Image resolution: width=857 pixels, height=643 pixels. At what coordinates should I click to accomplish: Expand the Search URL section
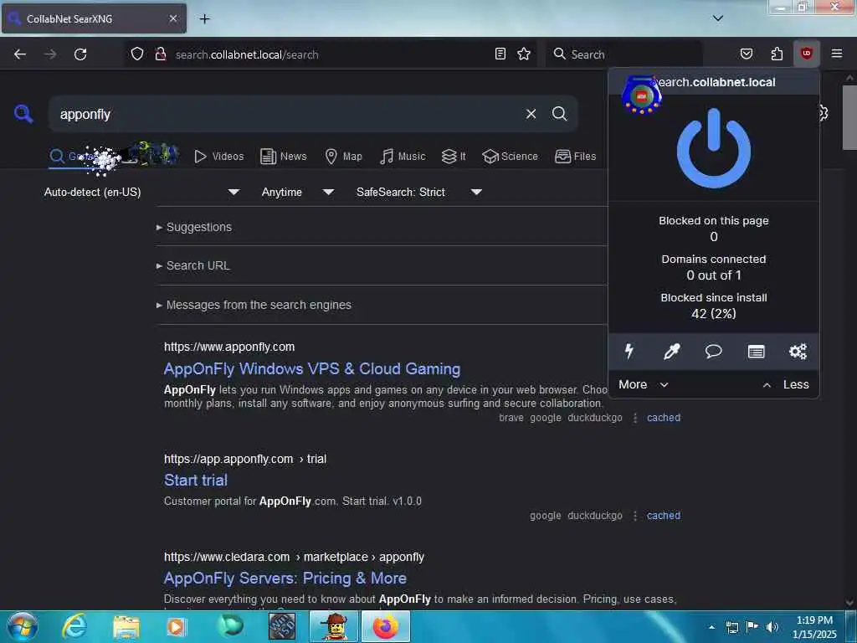[193, 265]
